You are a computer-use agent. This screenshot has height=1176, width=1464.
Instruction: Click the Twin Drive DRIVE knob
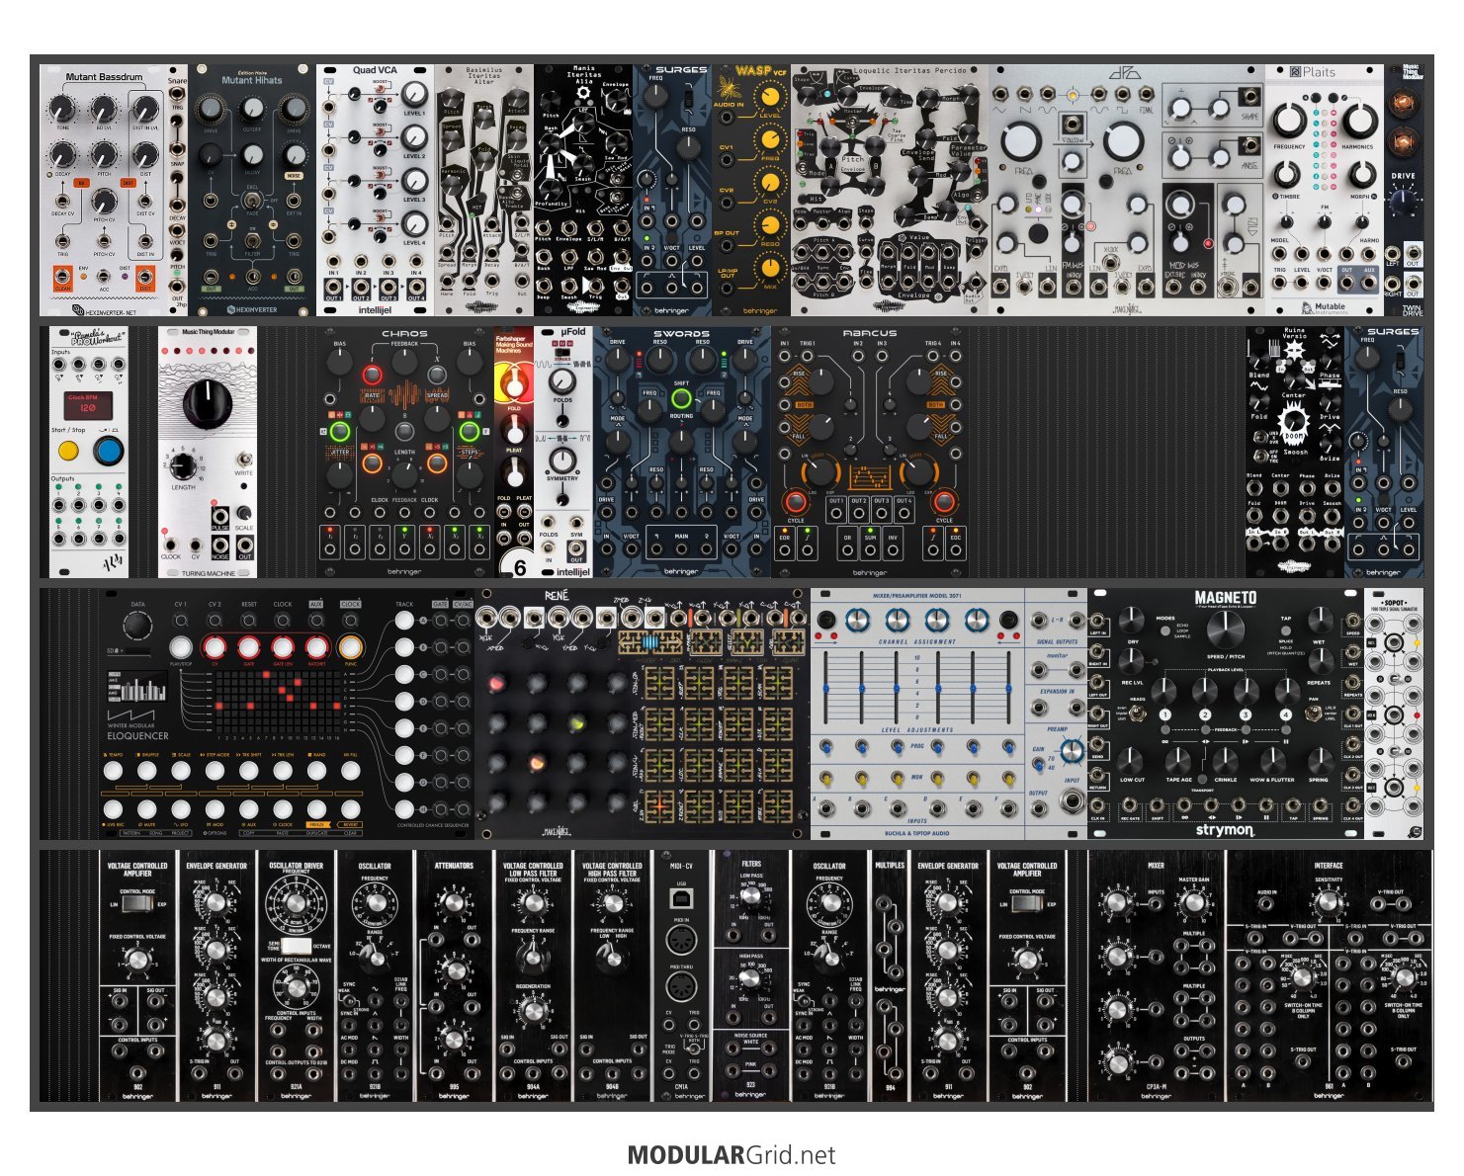pyautogui.click(x=1402, y=203)
